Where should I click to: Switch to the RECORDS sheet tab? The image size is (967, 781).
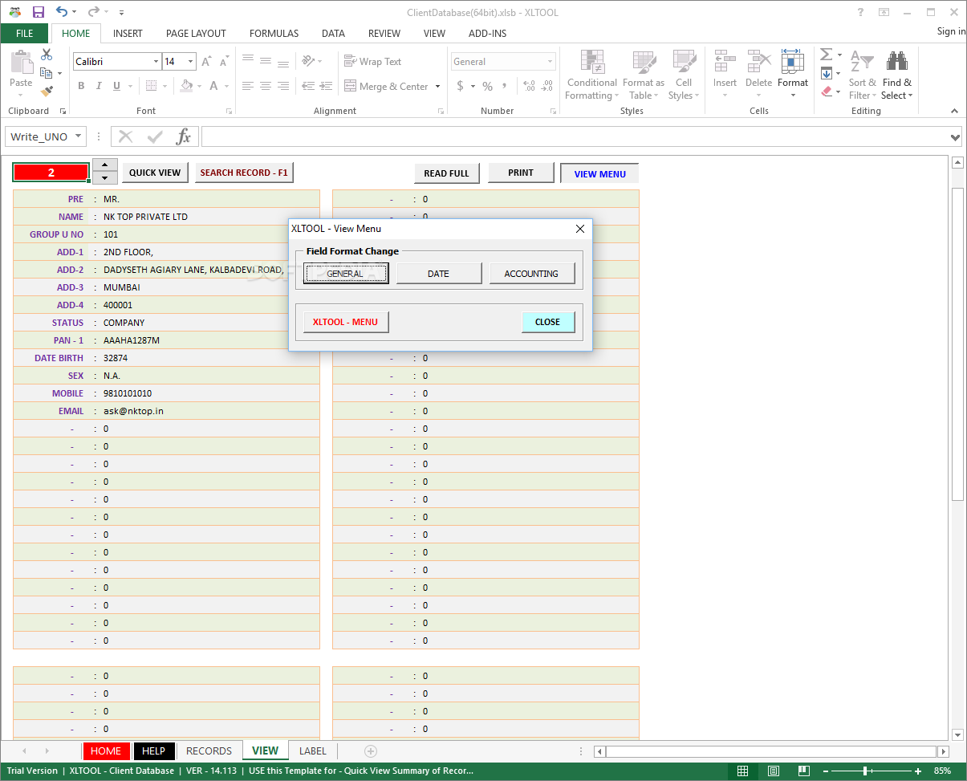pyautogui.click(x=209, y=751)
